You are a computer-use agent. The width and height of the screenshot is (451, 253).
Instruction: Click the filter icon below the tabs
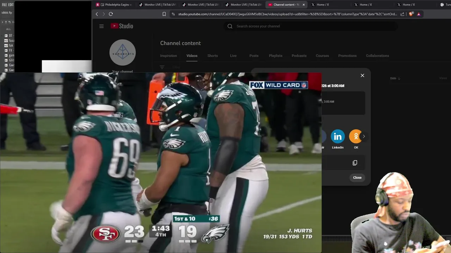point(162,67)
